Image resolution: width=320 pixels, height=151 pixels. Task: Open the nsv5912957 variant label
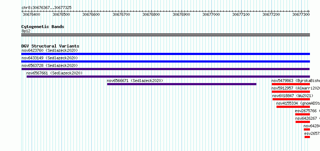[296, 88]
